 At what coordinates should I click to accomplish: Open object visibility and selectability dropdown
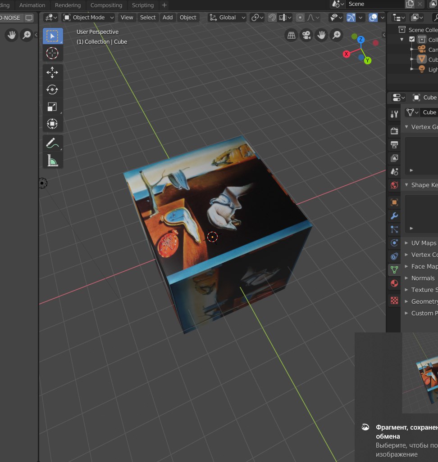click(336, 18)
